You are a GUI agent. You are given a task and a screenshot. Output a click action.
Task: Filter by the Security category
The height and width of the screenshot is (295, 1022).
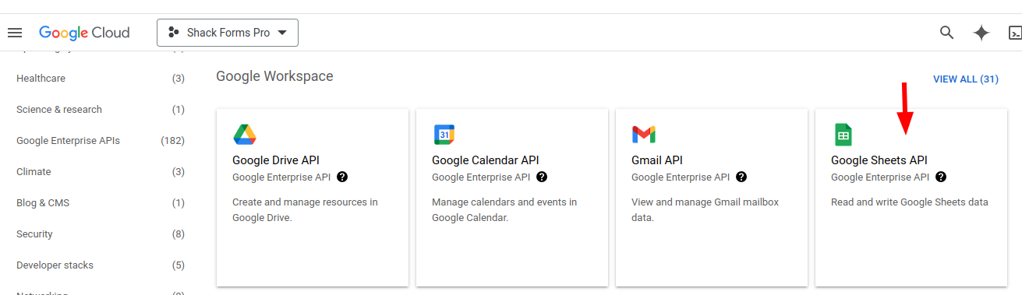click(101, 234)
